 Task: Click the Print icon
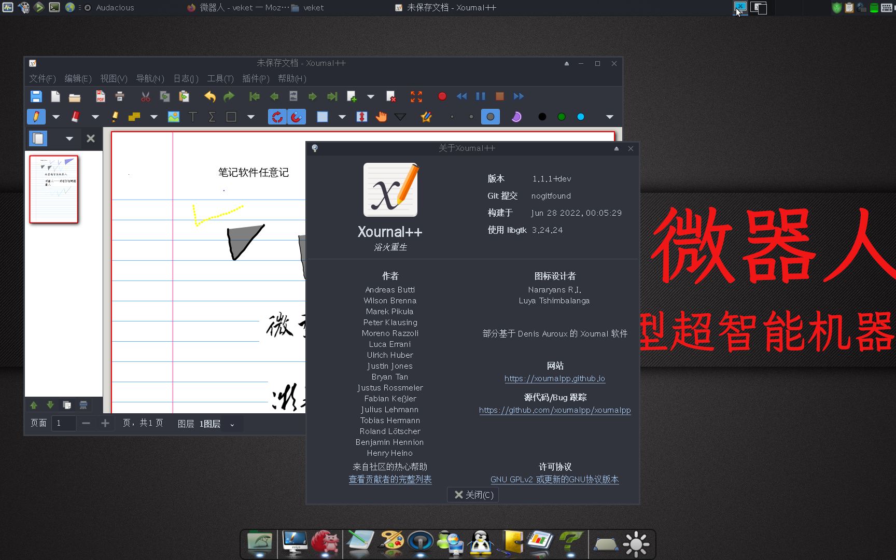[120, 96]
